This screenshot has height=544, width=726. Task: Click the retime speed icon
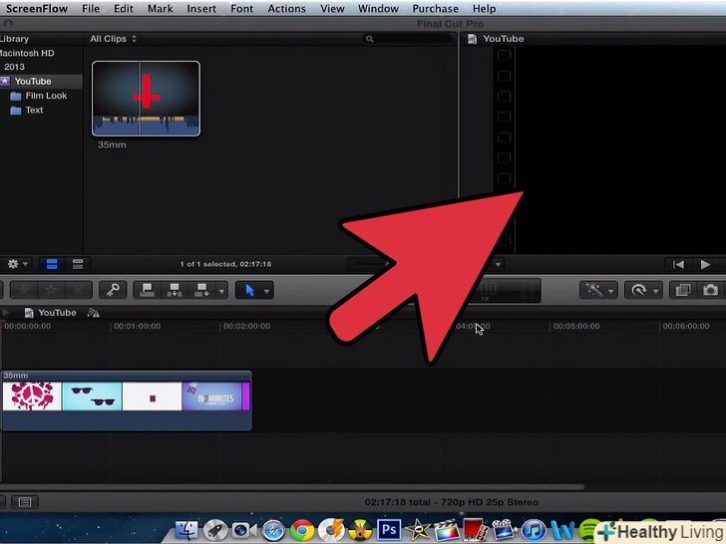tap(639, 290)
